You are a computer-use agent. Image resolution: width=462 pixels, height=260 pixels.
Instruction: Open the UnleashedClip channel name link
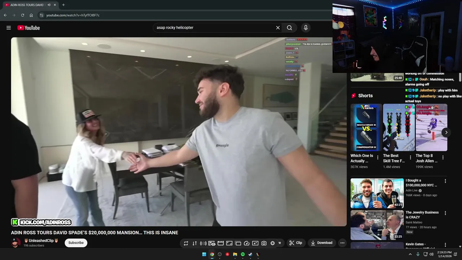pos(41,240)
